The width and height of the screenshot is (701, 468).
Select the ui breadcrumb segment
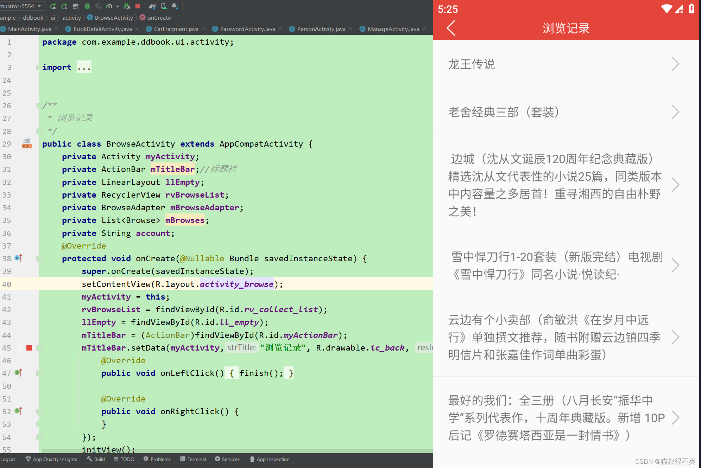point(53,18)
